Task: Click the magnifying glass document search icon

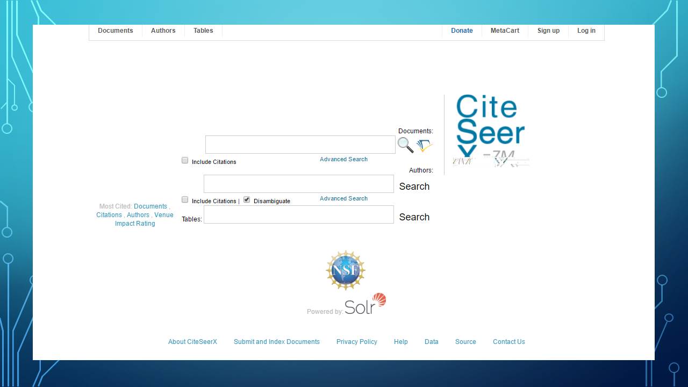Action: 405,145
